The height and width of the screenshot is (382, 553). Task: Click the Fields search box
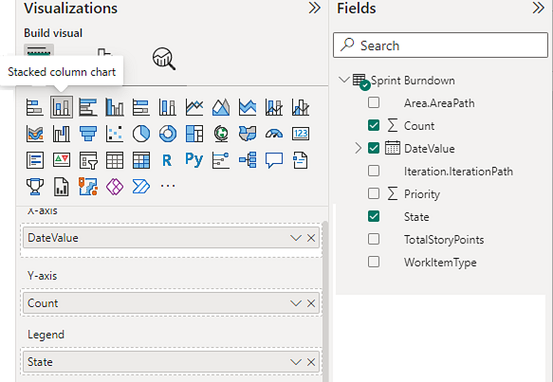[x=440, y=45]
